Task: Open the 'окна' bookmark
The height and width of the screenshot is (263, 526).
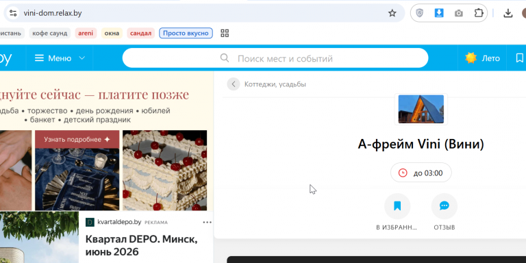Action: 112,33
